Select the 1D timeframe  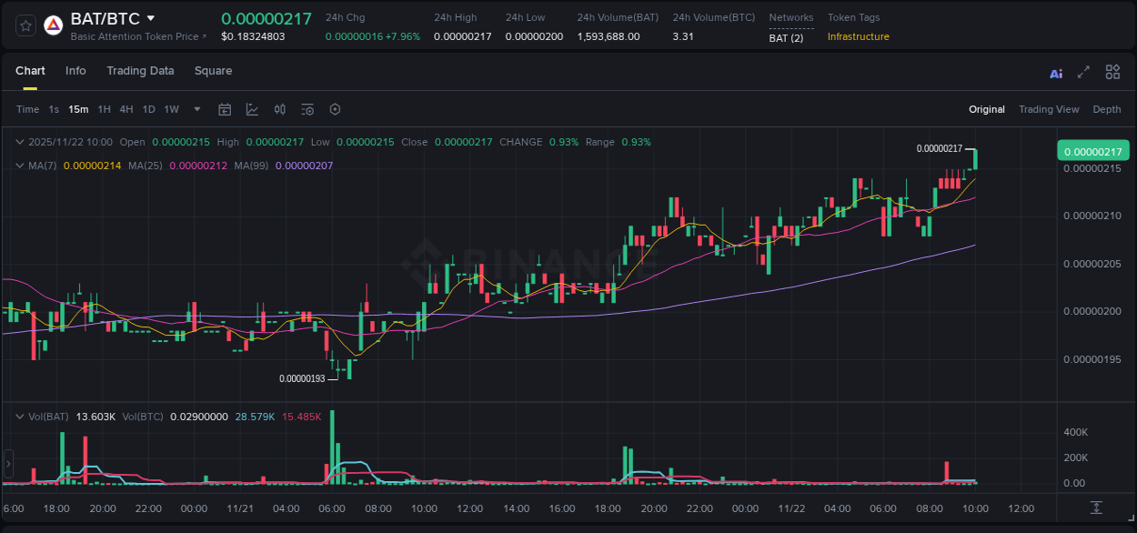pyautogui.click(x=148, y=108)
